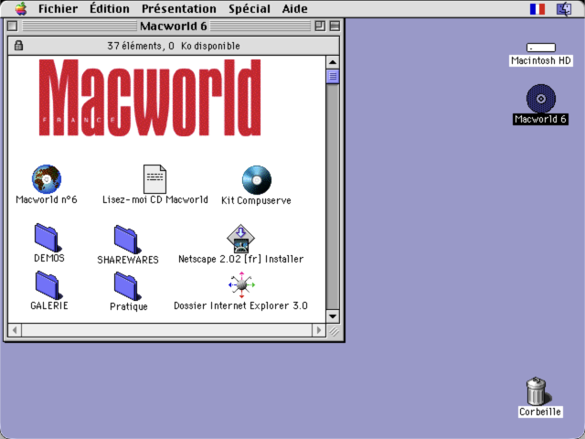
Task: Click the 'Kit Compuserve' label text
Action: [256, 200]
